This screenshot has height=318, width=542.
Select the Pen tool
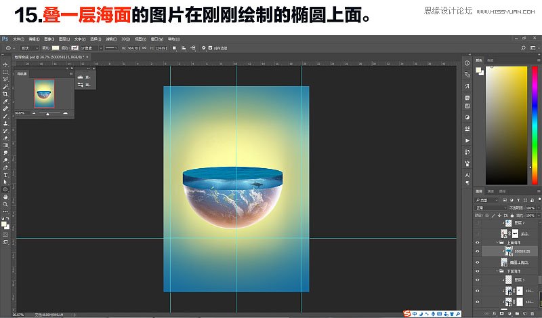5,167
